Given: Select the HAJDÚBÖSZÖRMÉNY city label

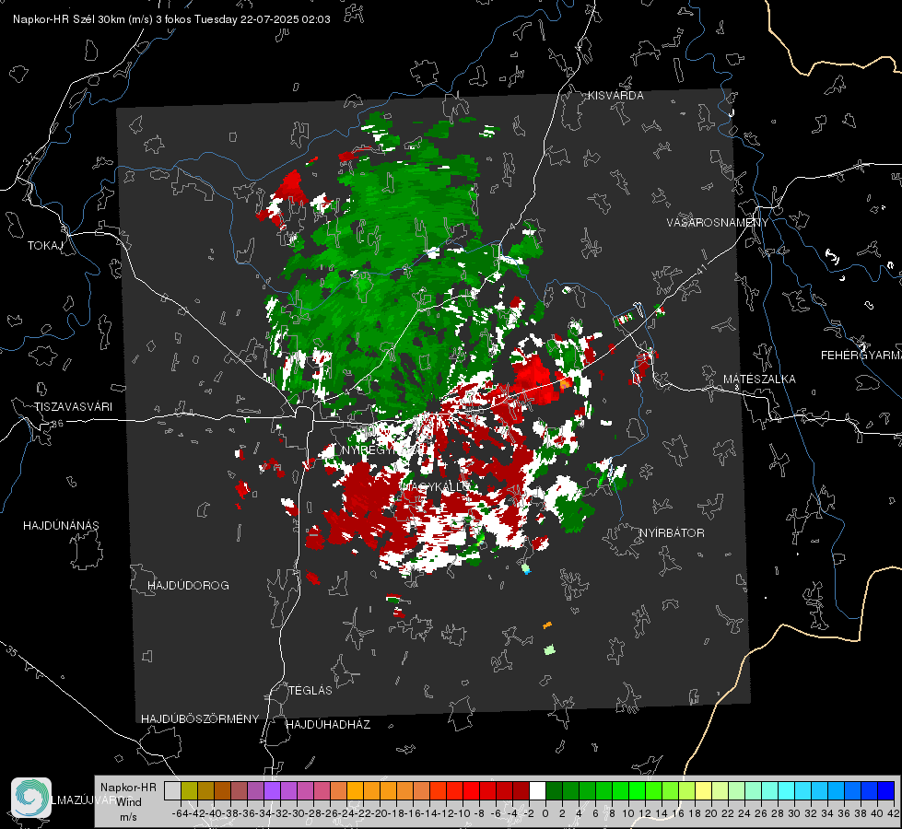Looking at the screenshot, I should coord(200,718).
